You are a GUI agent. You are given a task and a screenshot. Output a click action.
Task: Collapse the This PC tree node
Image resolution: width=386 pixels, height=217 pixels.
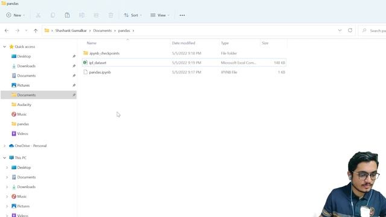4,158
